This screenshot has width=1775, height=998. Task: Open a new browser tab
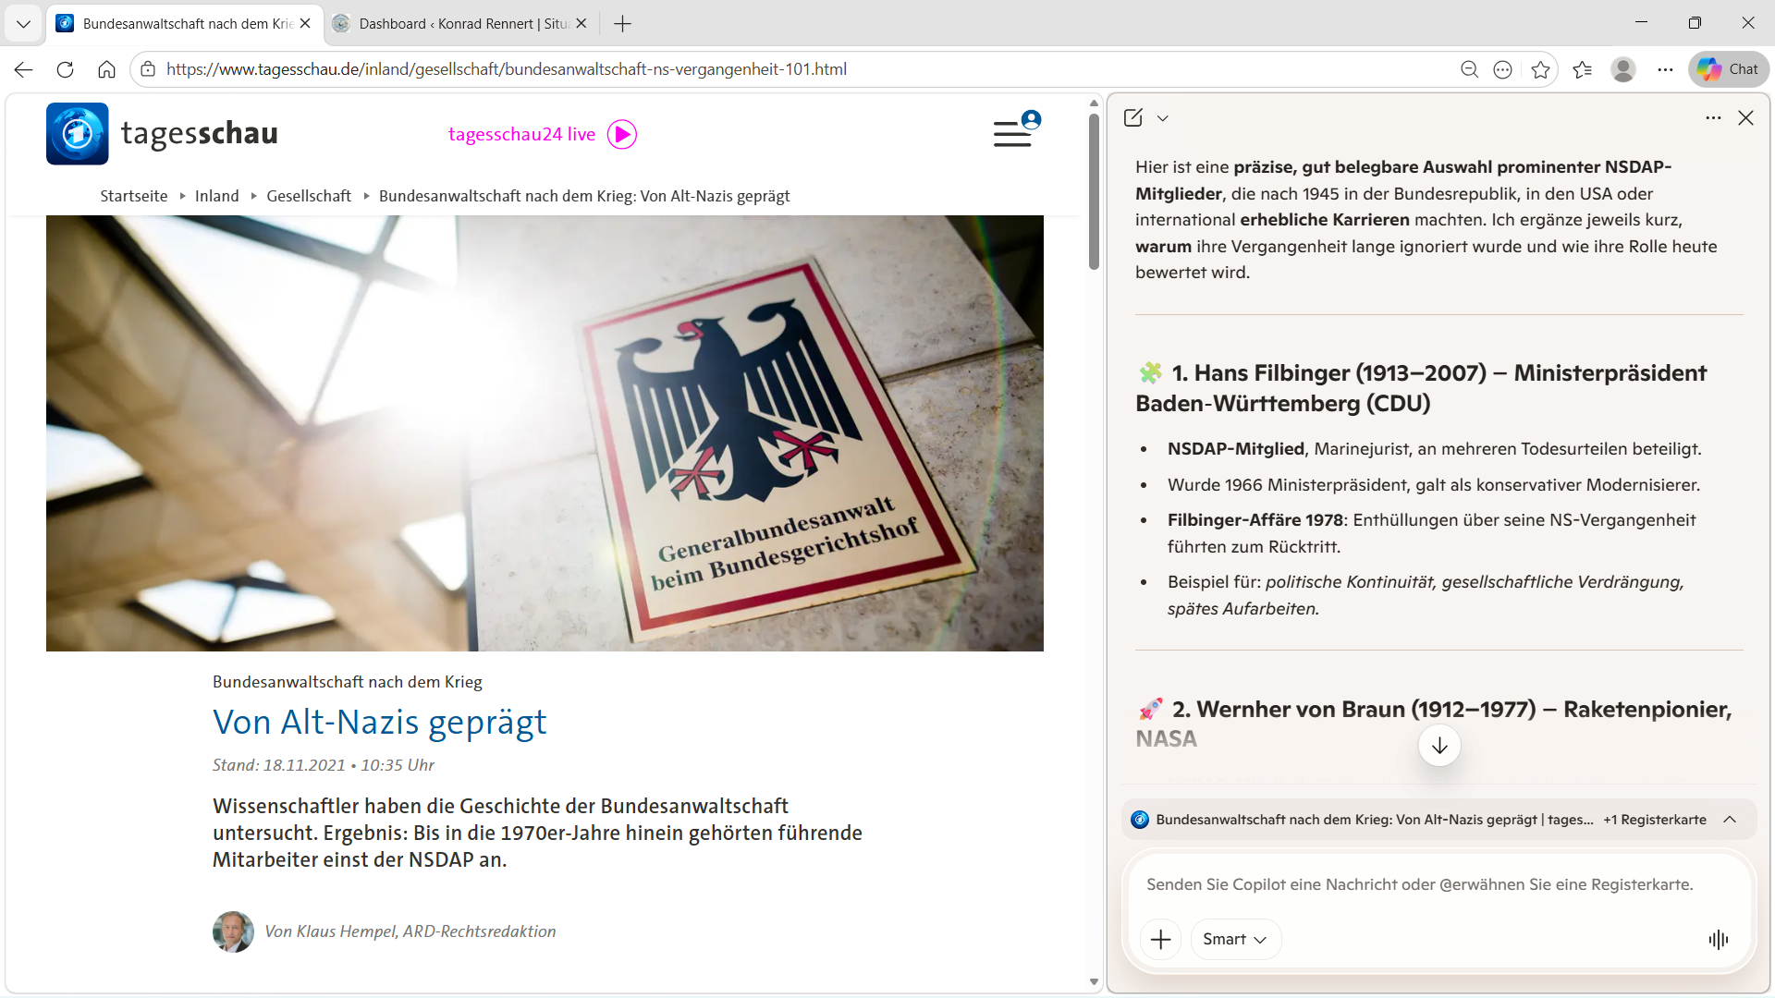(623, 24)
